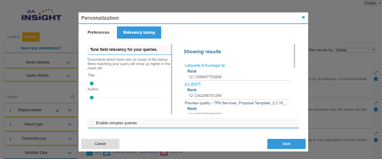Click the ContentSource three-dot options icon
Image resolution: width=382 pixels, height=159 pixels.
[x=10, y=139]
